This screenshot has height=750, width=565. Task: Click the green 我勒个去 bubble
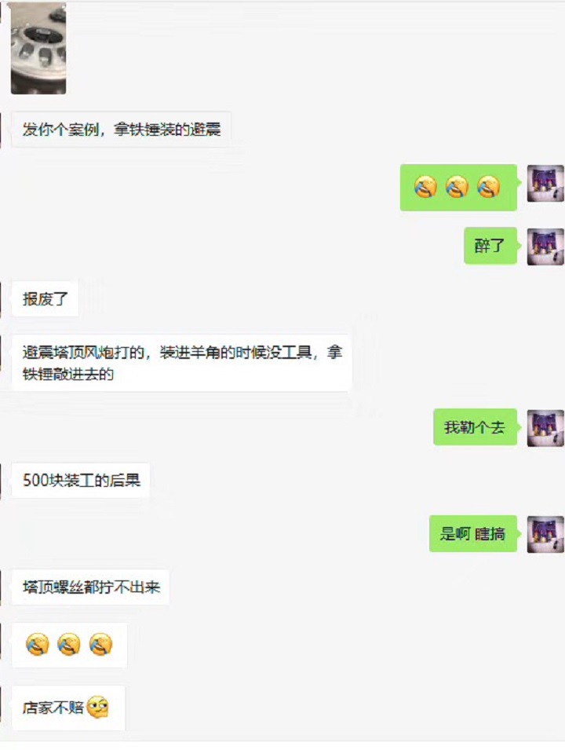(475, 427)
